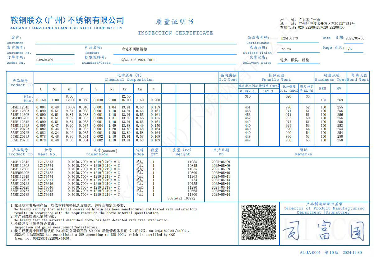Screen dimensions: 374x257
Task: Click heat number LZ176573
Action: (46, 162)
